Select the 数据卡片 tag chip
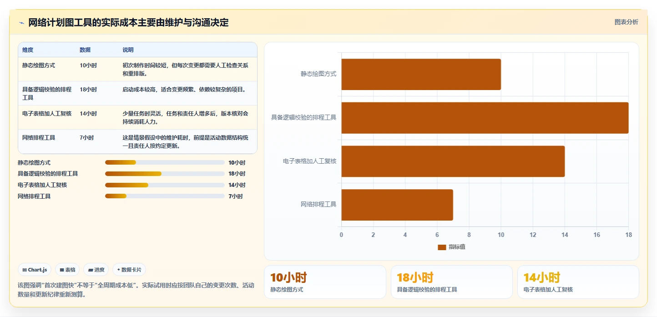 pos(129,270)
